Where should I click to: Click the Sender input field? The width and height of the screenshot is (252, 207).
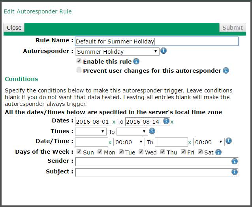coord(157,162)
